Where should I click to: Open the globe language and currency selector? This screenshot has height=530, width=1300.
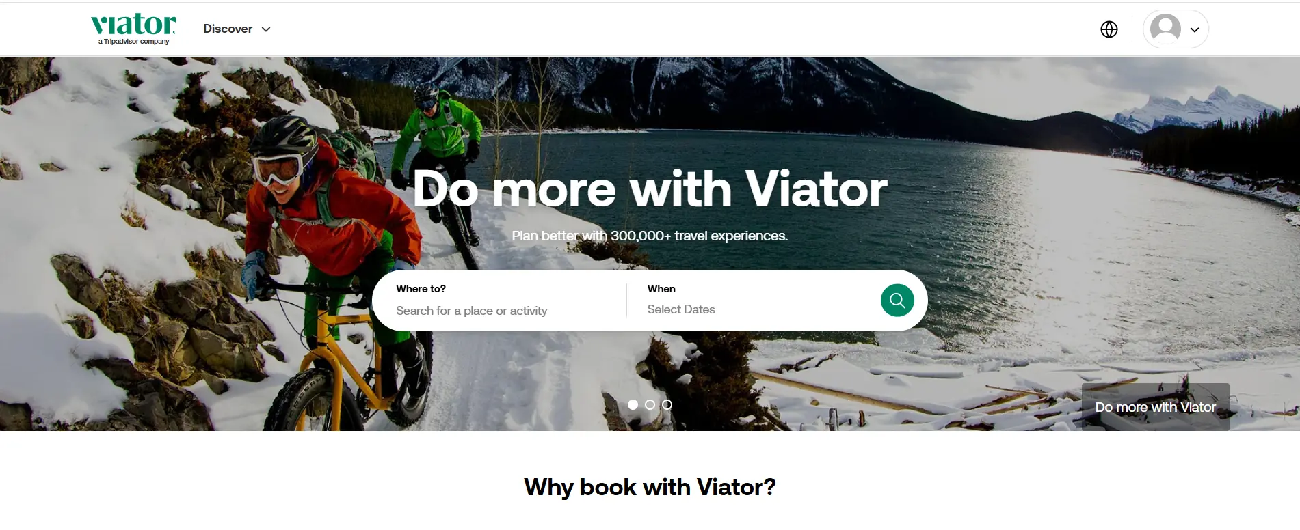1109,29
